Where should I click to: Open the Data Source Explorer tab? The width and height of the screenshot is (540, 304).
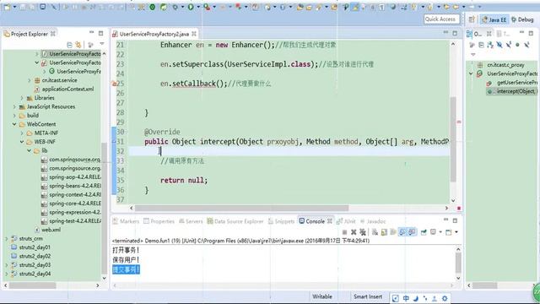click(235, 221)
